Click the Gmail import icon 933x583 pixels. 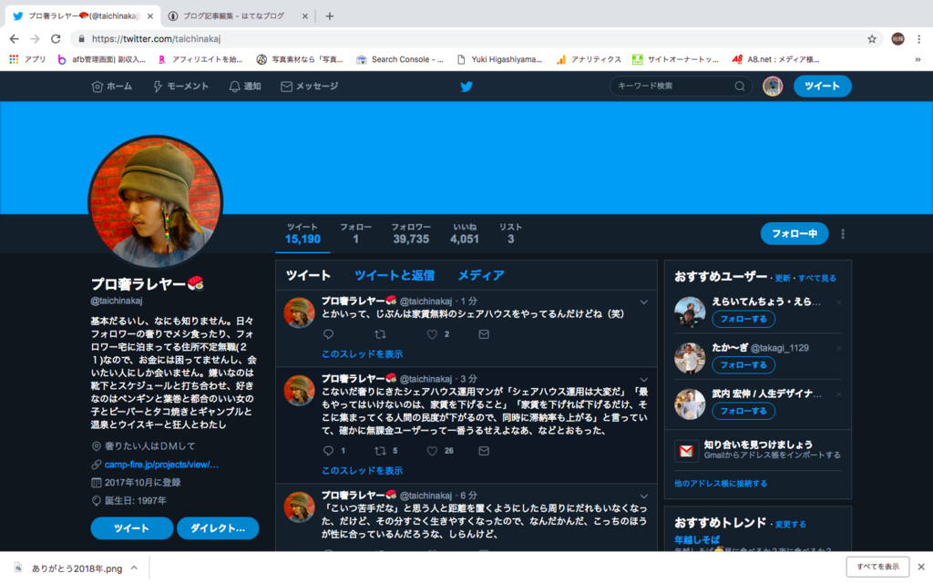tap(686, 450)
